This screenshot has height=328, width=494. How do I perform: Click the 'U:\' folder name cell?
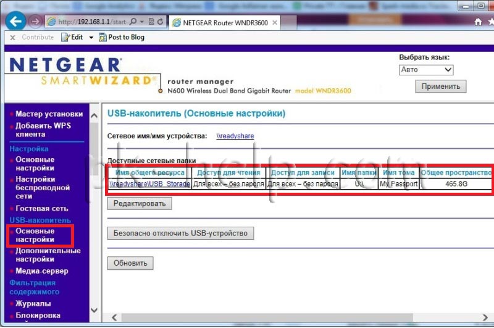pyautogui.click(x=359, y=183)
